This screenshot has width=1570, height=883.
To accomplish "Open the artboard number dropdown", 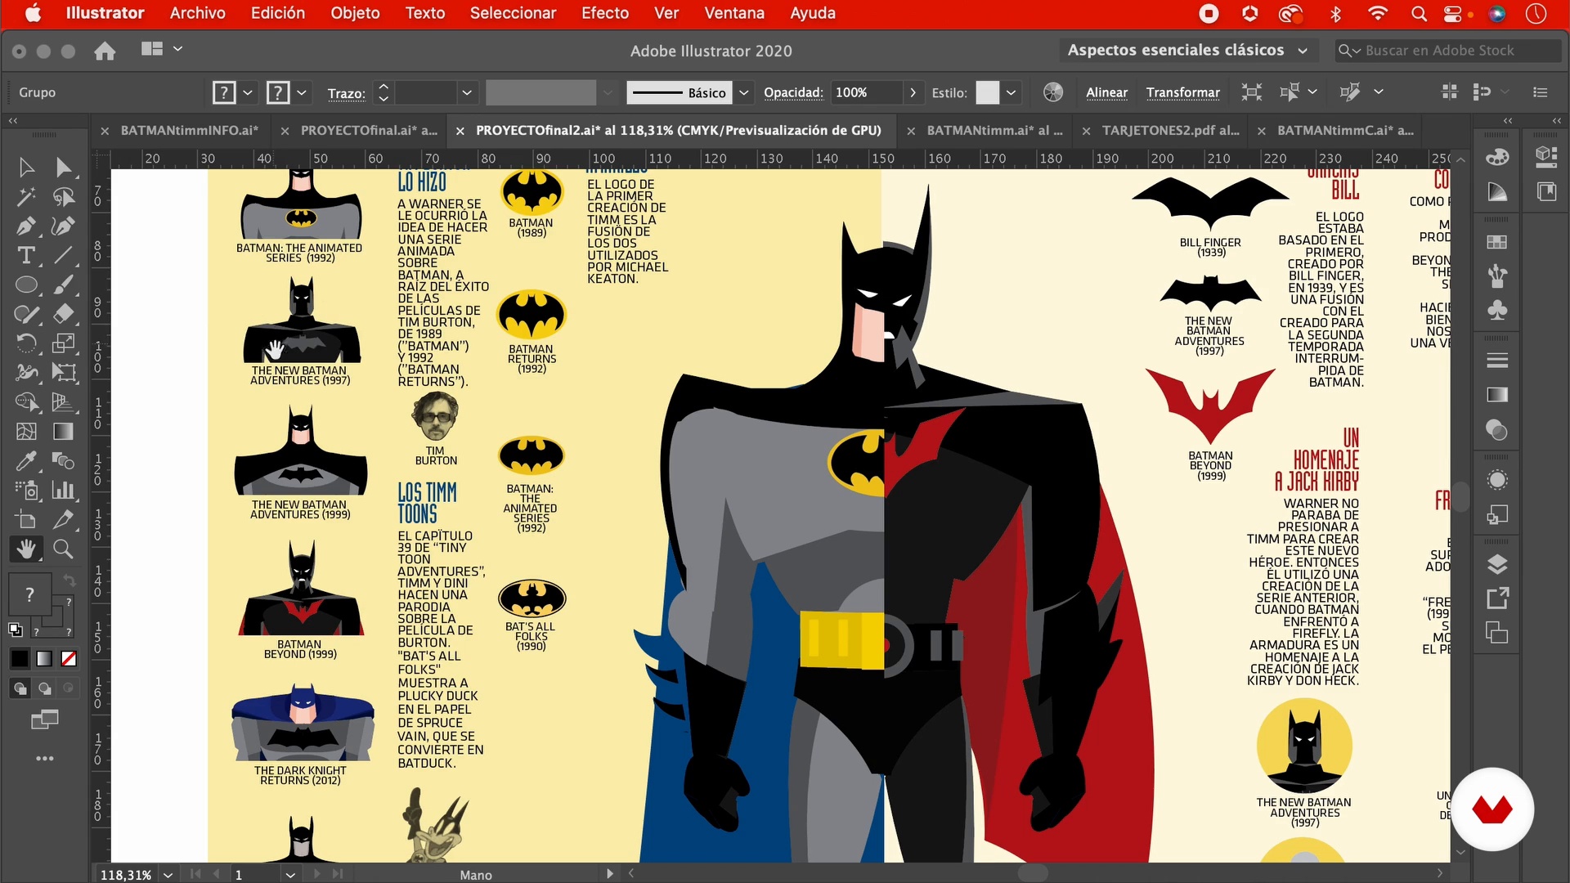I will pos(290,875).
